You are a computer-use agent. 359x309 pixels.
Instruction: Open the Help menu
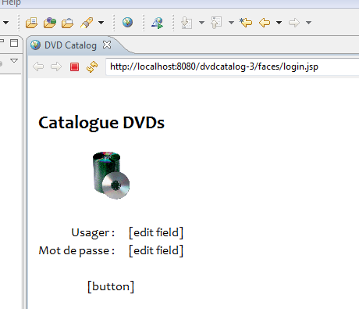11,2
